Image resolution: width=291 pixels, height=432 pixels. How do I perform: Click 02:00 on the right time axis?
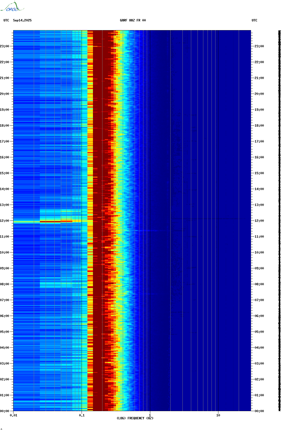[259, 379]
